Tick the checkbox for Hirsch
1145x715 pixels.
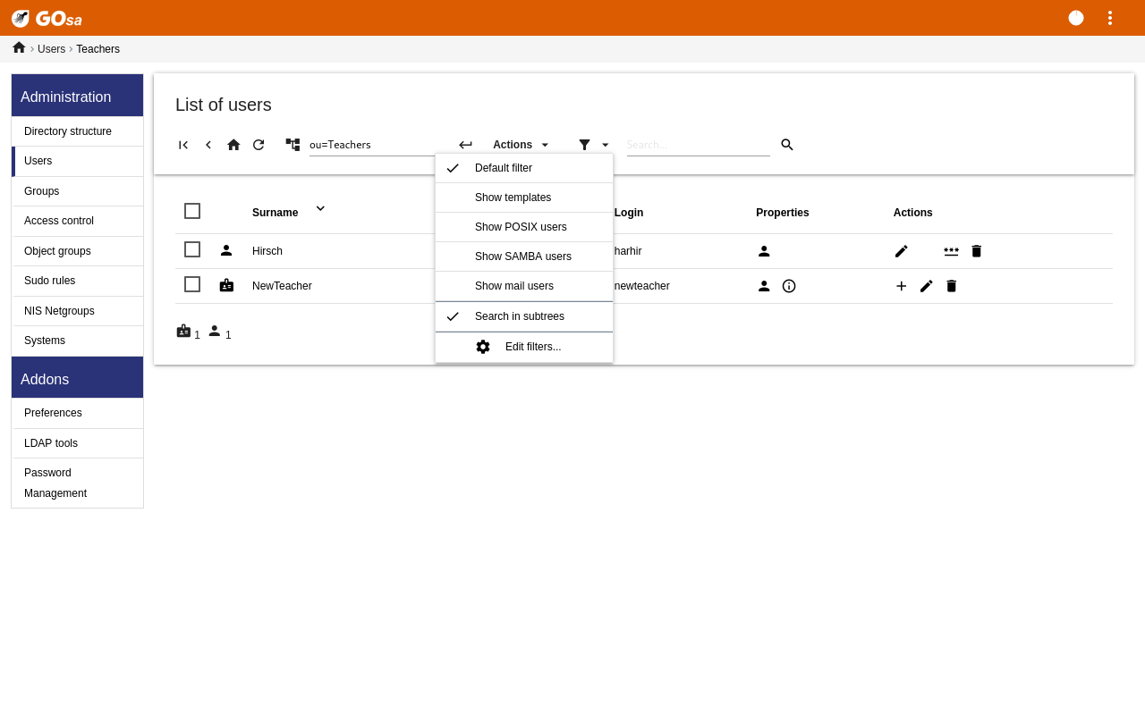pyautogui.click(x=192, y=249)
